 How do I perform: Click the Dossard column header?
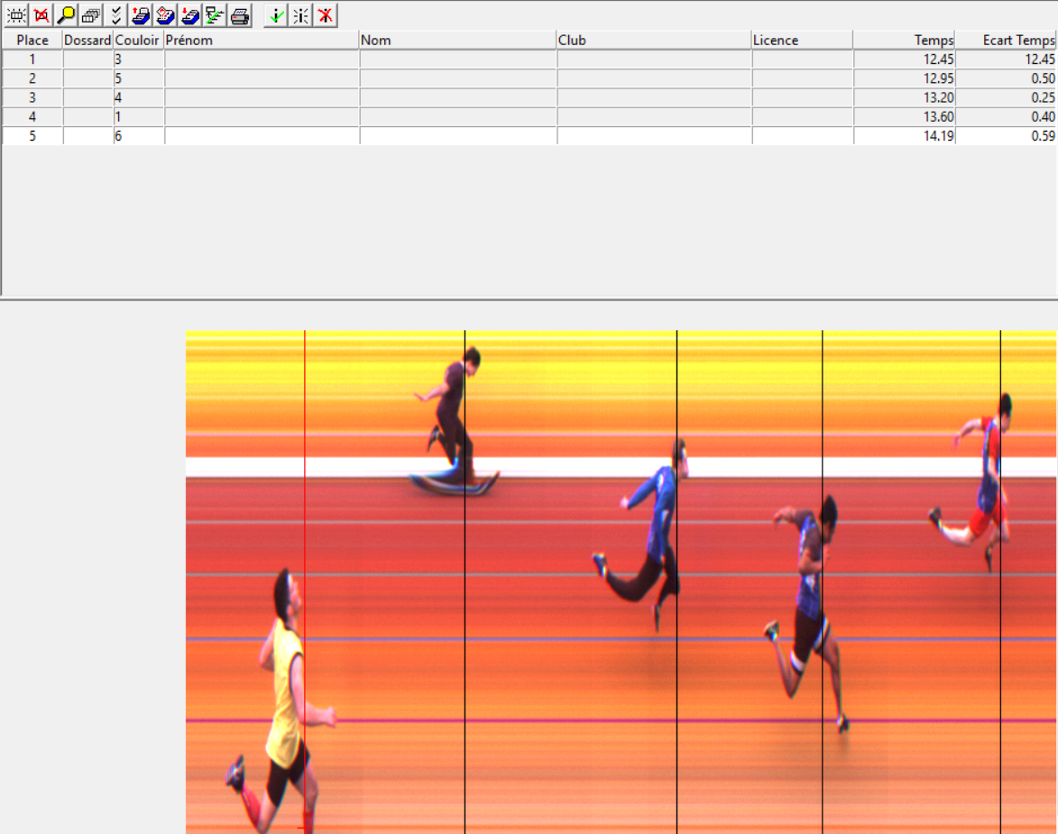tap(87, 41)
